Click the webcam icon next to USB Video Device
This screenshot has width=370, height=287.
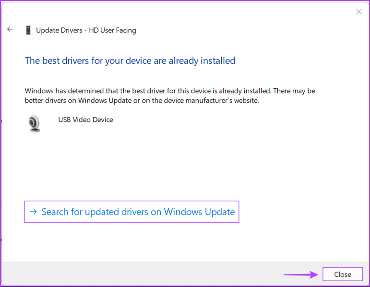click(x=35, y=123)
